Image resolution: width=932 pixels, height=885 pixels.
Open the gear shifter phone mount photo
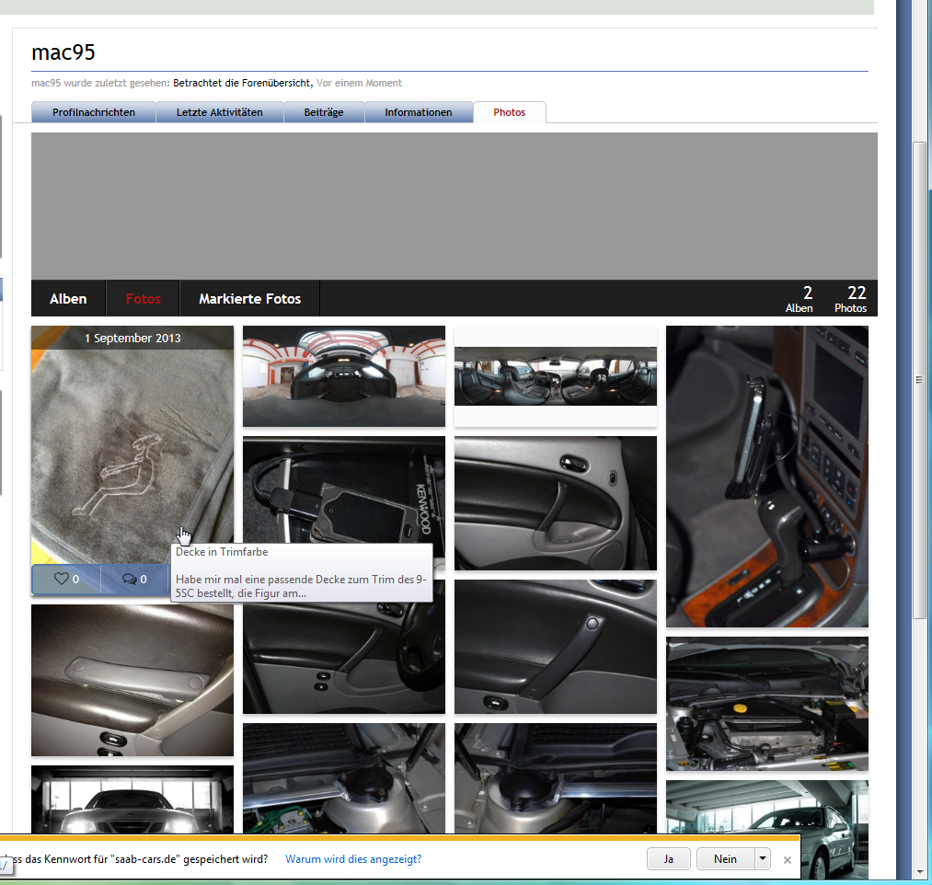pyautogui.click(x=766, y=477)
